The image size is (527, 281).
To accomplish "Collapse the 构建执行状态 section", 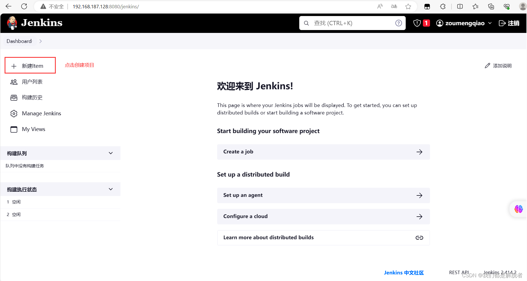I will click(x=110, y=189).
